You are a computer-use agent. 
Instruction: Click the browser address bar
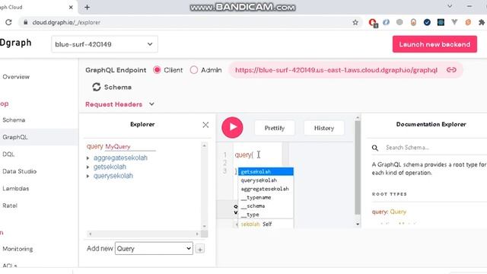(x=189, y=22)
